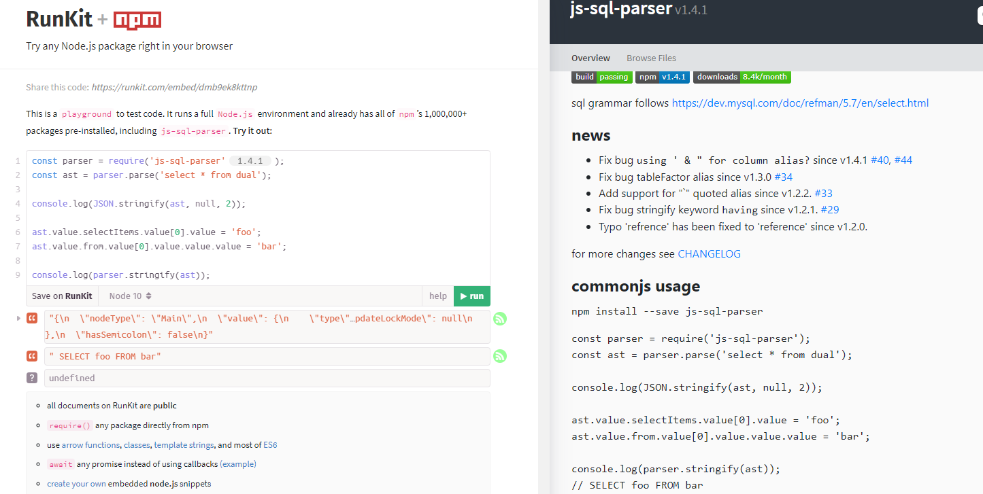Viewport: 983px width, 494px height.
Task: Click the question mark icon beside undefined
Action: [x=32, y=378]
